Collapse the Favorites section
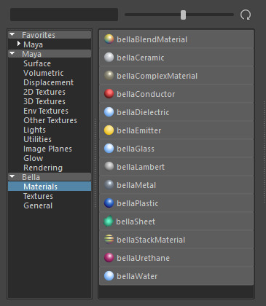The width and height of the screenshot is (266, 306). pos(12,34)
